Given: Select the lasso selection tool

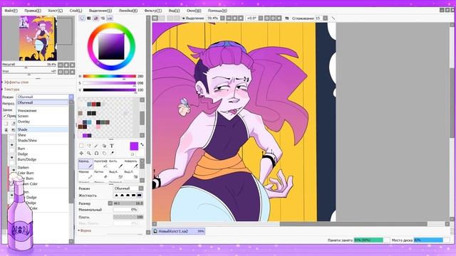Looking at the screenshot, I should point(89,146).
